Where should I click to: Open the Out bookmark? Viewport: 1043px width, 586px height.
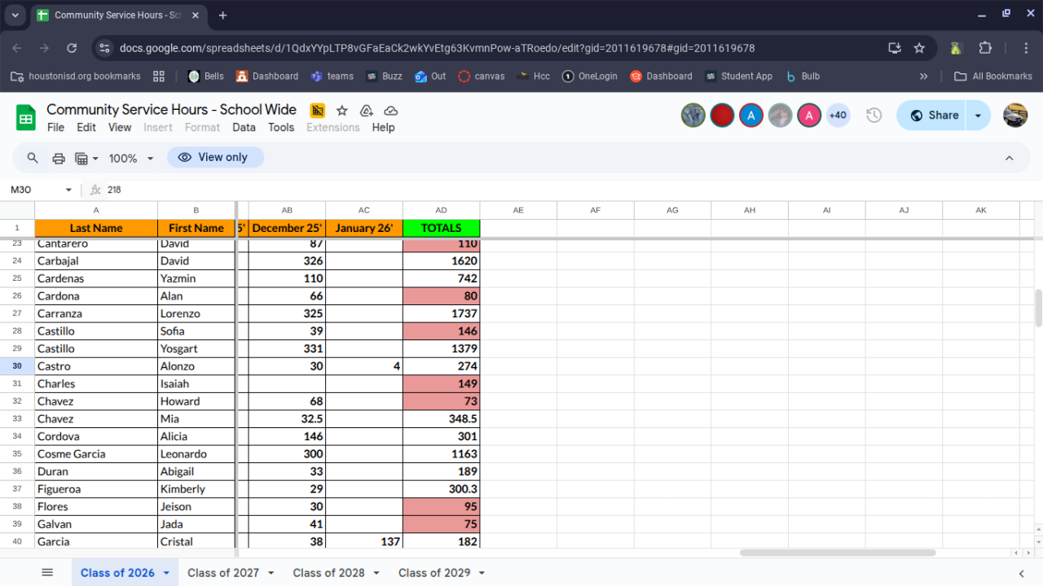coord(430,77)
